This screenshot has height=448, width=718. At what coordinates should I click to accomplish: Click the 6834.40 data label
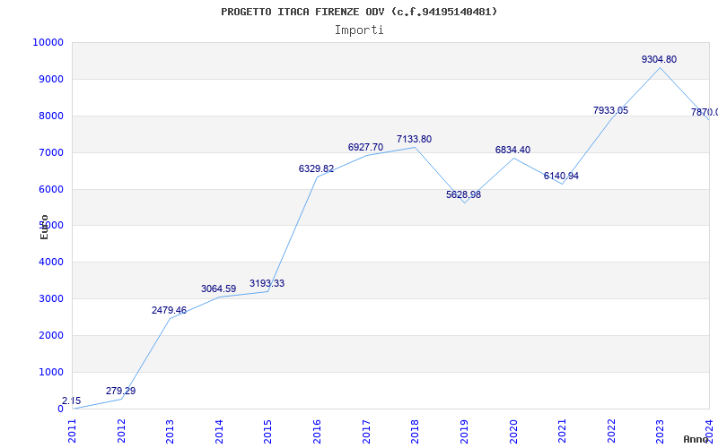click(x=512, y=150)
